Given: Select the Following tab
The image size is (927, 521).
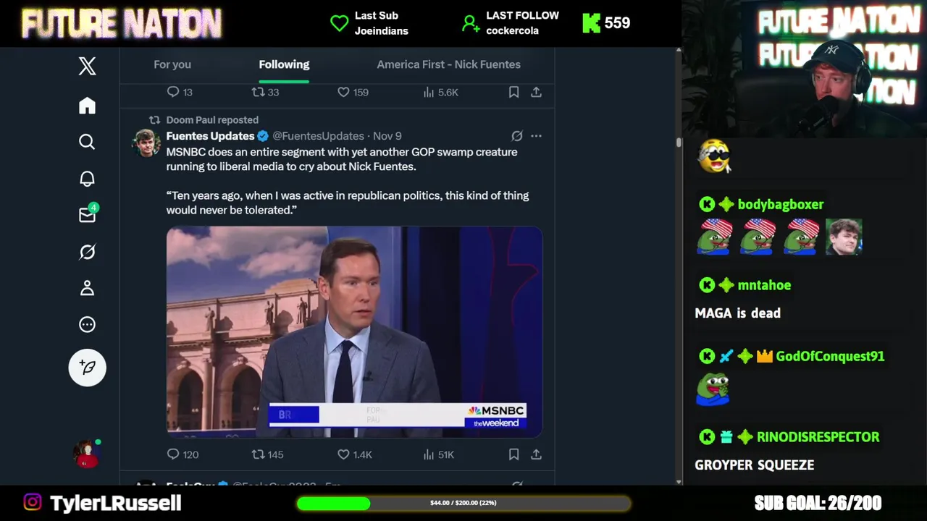Looking at the screenshot, I should coord(284,64).
